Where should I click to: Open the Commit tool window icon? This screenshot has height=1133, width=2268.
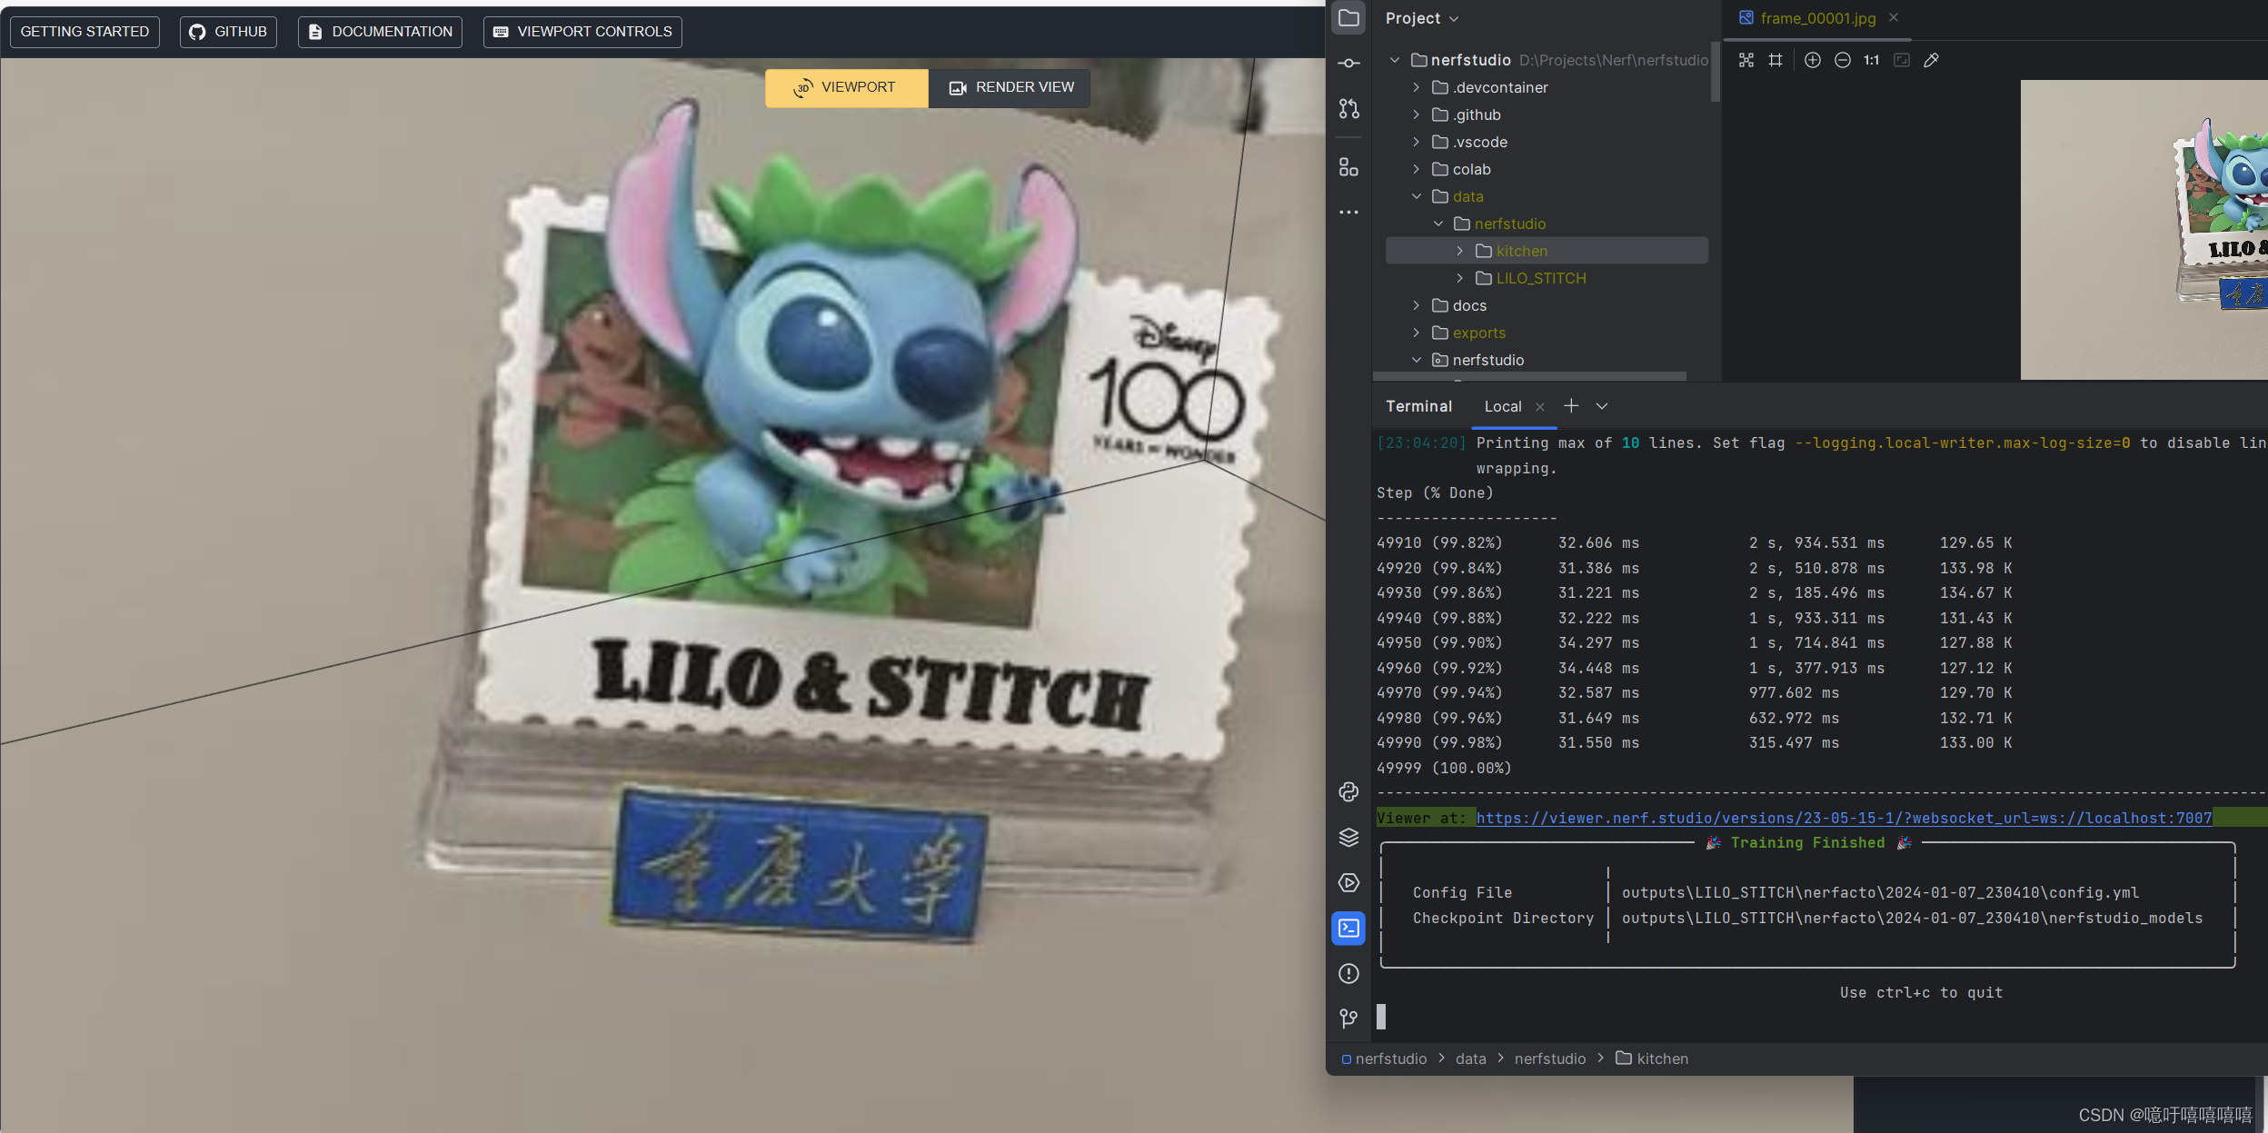1348,63
